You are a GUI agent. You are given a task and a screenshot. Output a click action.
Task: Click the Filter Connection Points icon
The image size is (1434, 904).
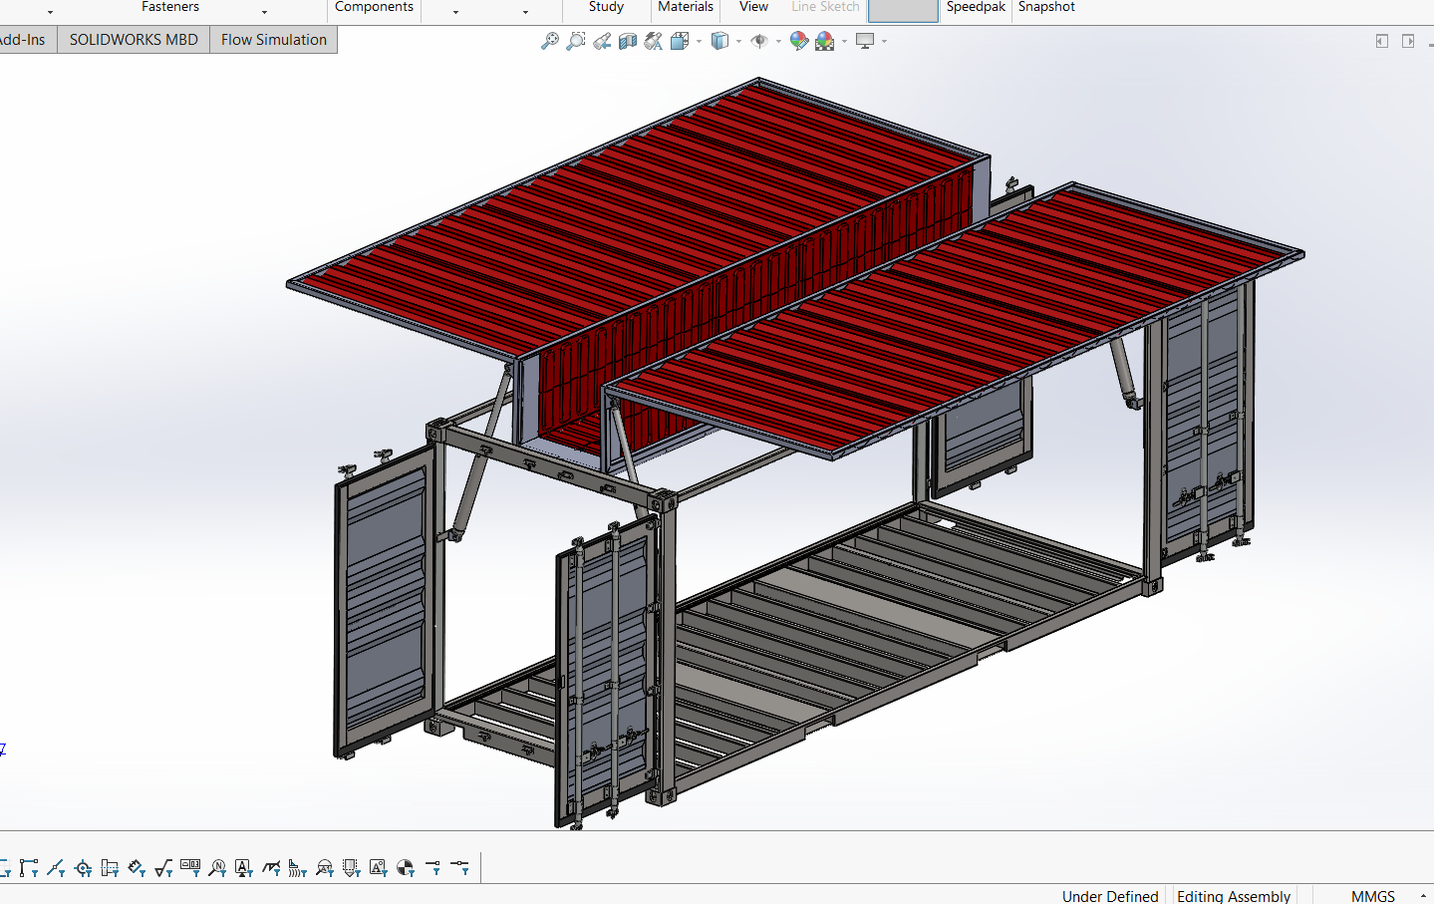[432, 868]
